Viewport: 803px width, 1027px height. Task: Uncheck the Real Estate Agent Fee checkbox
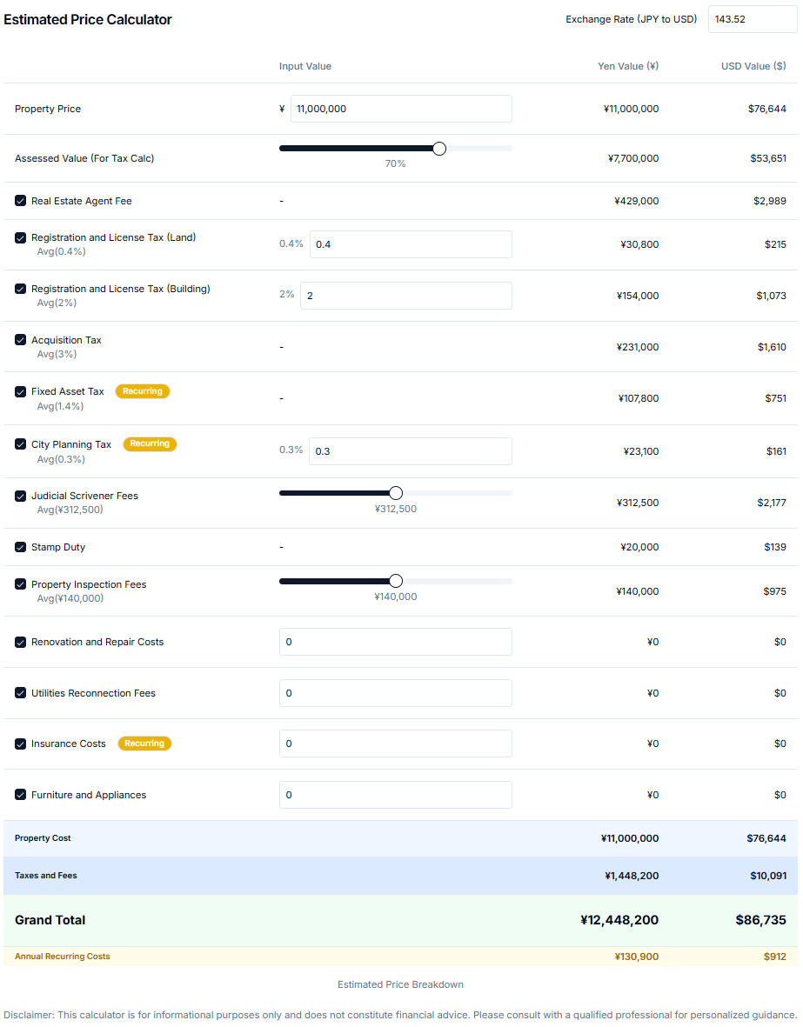(x=20, y=200)
